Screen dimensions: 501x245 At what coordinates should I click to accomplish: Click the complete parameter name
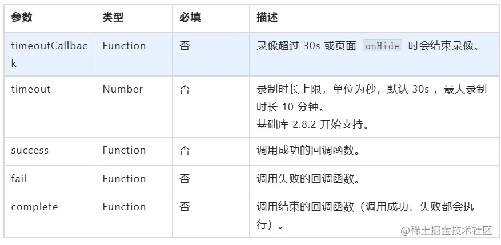click(x=34, y=207)
